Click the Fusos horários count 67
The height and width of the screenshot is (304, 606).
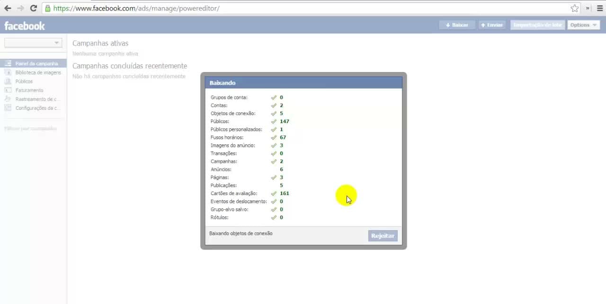283,138
